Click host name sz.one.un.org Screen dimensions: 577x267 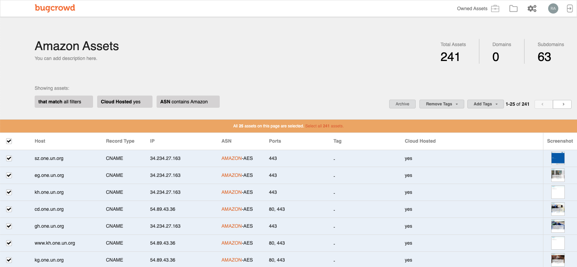(x=49, y=158)
